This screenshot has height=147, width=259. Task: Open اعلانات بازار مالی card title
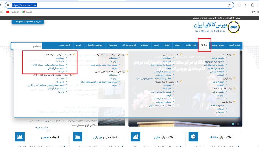[164, 137]
